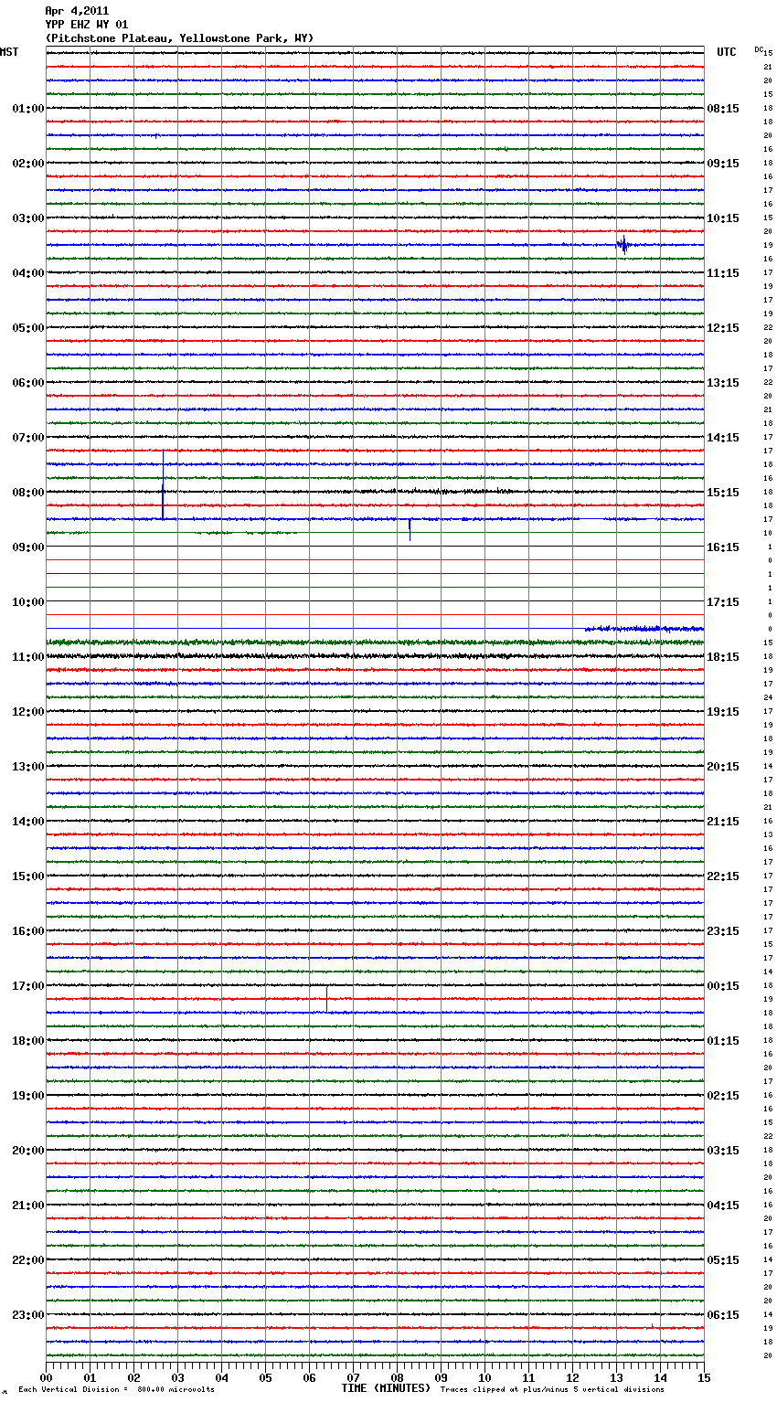Click the 17:00 MST time label
The height and width of the screenshot is (1402, 777).
tap(28, 986)
